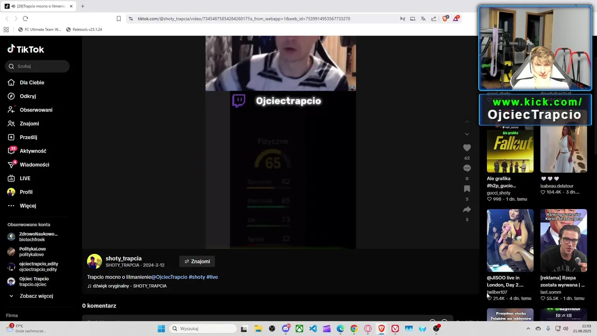Image resolution: width=597 pixels, height=336 pixels.
Task: Open the #live hashtag
Action: [x=212, y=277]
